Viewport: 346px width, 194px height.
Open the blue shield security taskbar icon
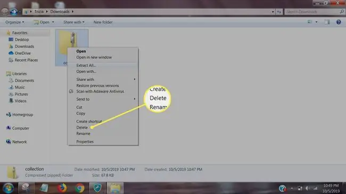pos(97,188)
